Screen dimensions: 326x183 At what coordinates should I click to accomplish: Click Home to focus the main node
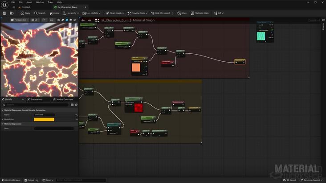[x=54, y=13]
